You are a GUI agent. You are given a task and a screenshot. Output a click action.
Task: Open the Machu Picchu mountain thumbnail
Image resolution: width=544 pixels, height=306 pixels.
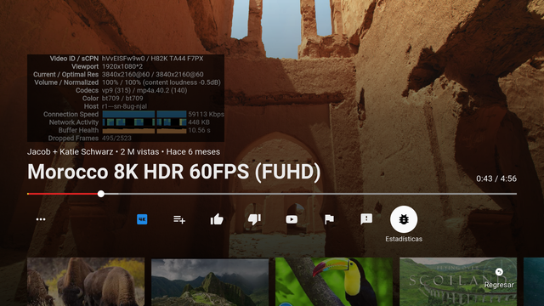pos(210,281)
